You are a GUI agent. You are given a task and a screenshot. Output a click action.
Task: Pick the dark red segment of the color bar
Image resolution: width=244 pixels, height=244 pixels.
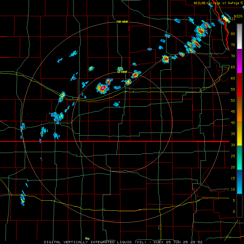tap(239, 85)
